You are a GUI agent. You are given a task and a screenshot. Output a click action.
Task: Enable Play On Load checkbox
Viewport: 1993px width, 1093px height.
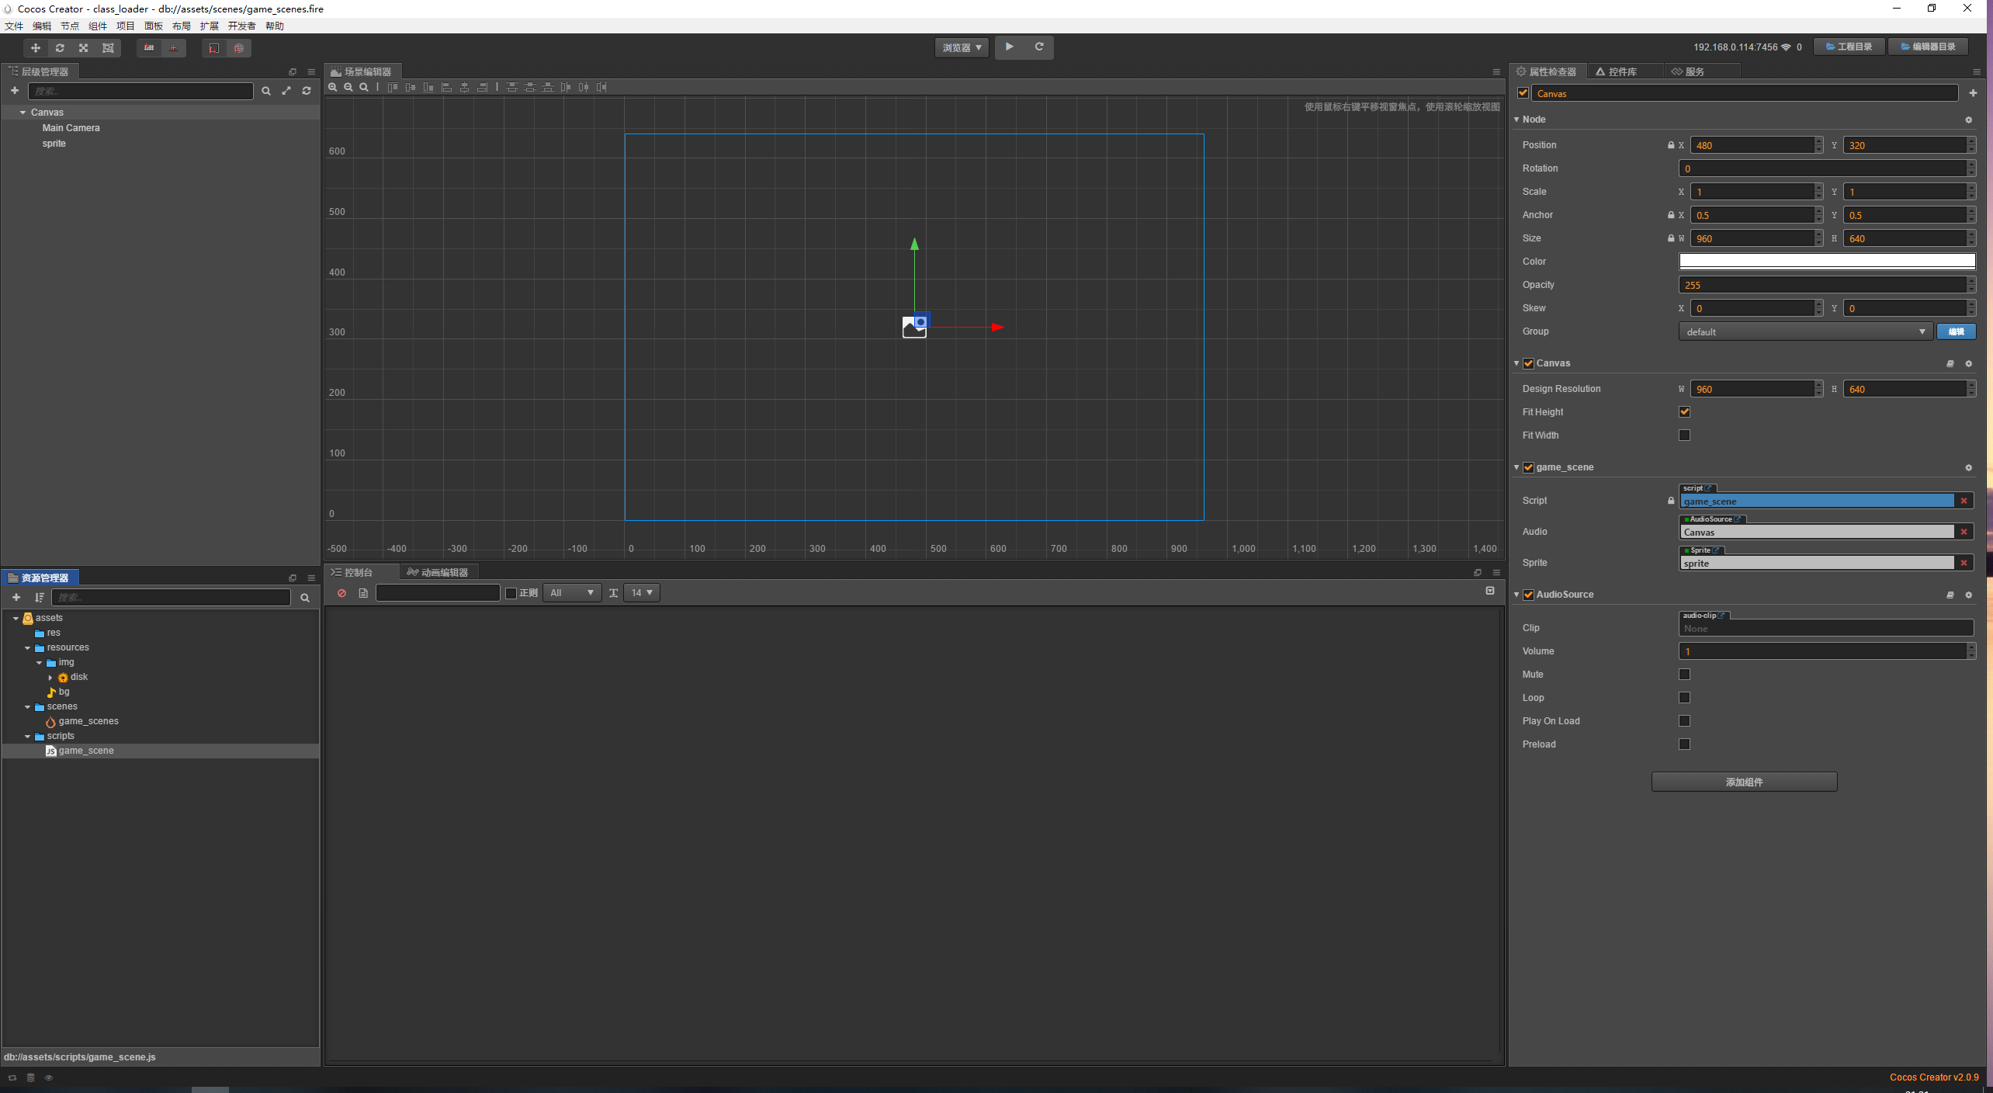1684,721
